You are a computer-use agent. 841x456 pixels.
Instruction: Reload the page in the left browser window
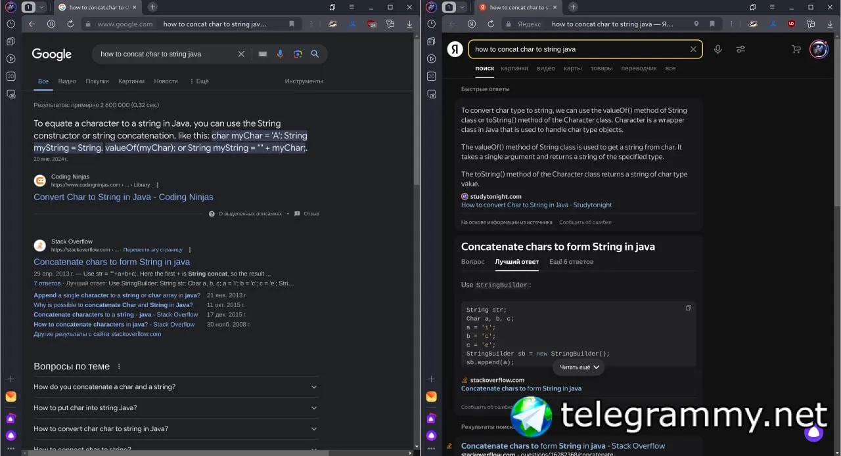pos(70,24)
